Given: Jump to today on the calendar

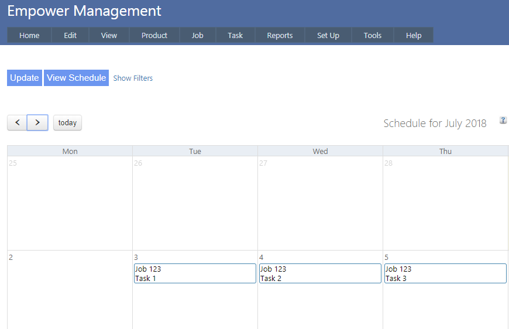Looking at the screenshot, I should point(67,122).
